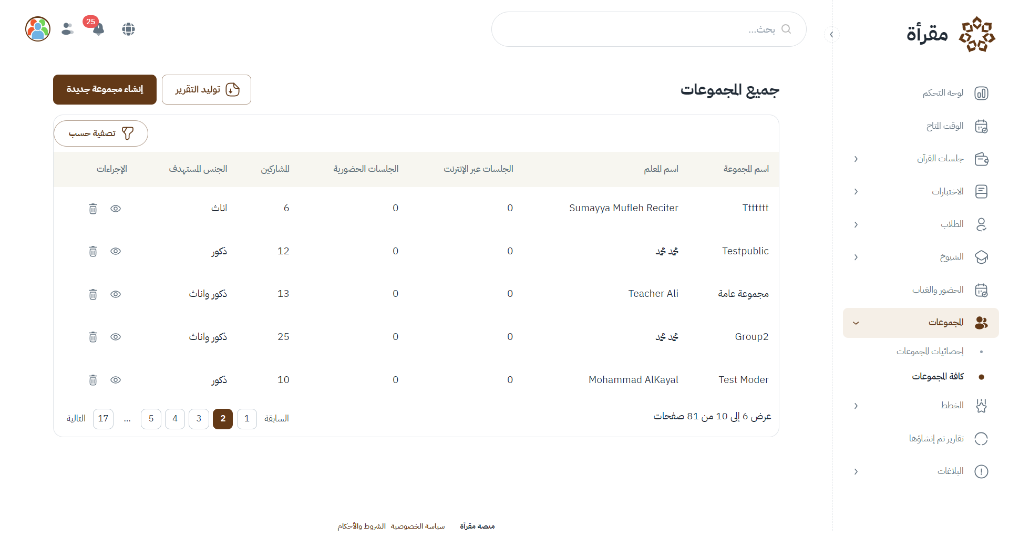Click the globe language icon
This screenshot has height=537, width=1009.
click(x=128, y=29)
